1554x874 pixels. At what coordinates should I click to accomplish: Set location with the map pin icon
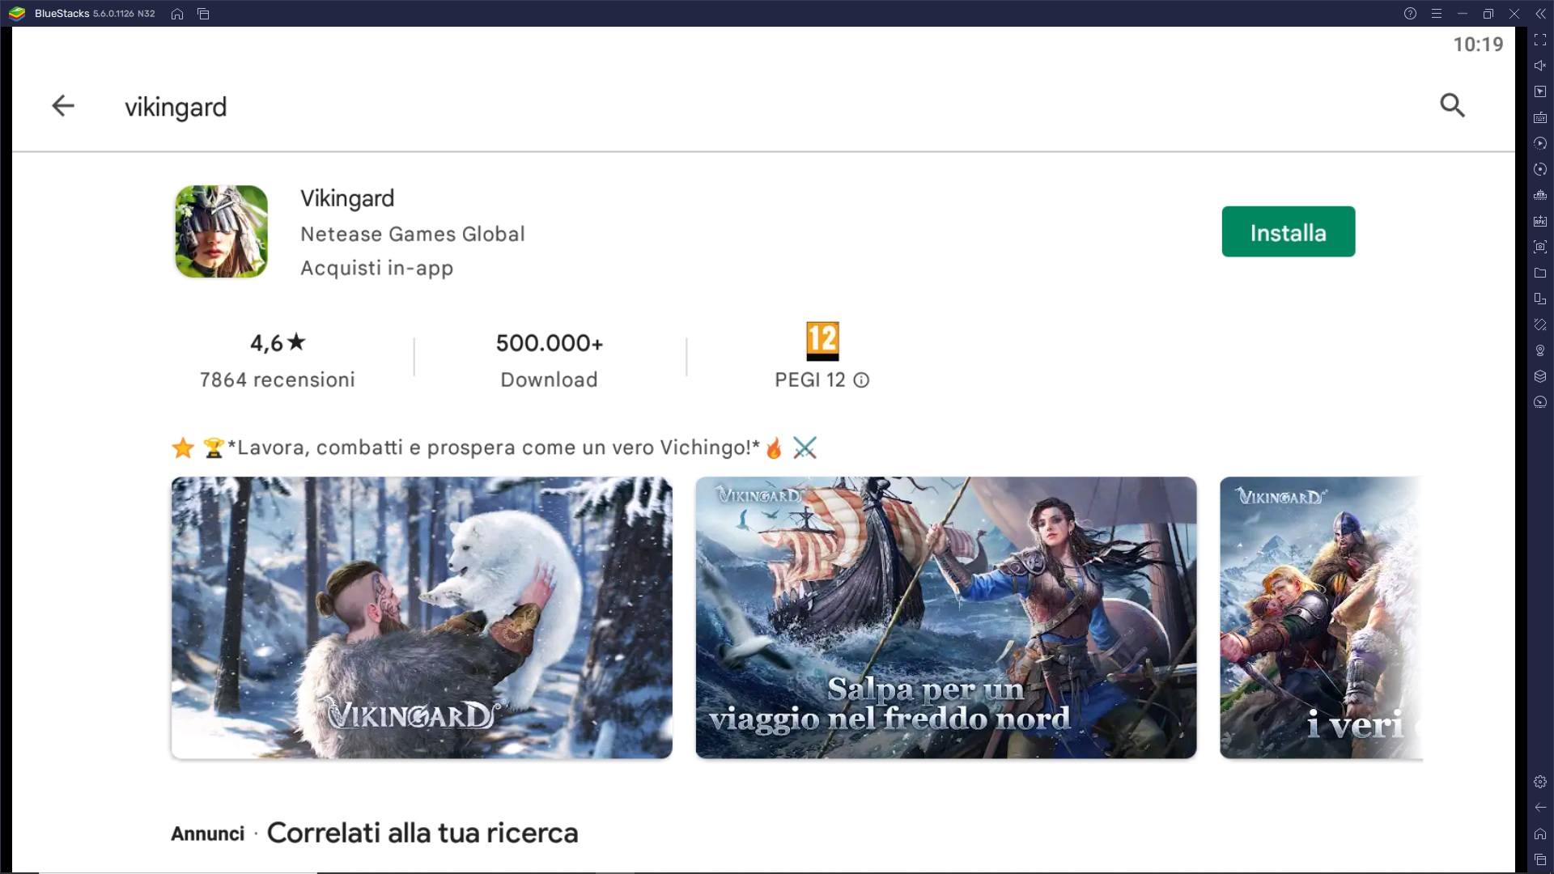pyautogui.click(x=1540, y=350)
